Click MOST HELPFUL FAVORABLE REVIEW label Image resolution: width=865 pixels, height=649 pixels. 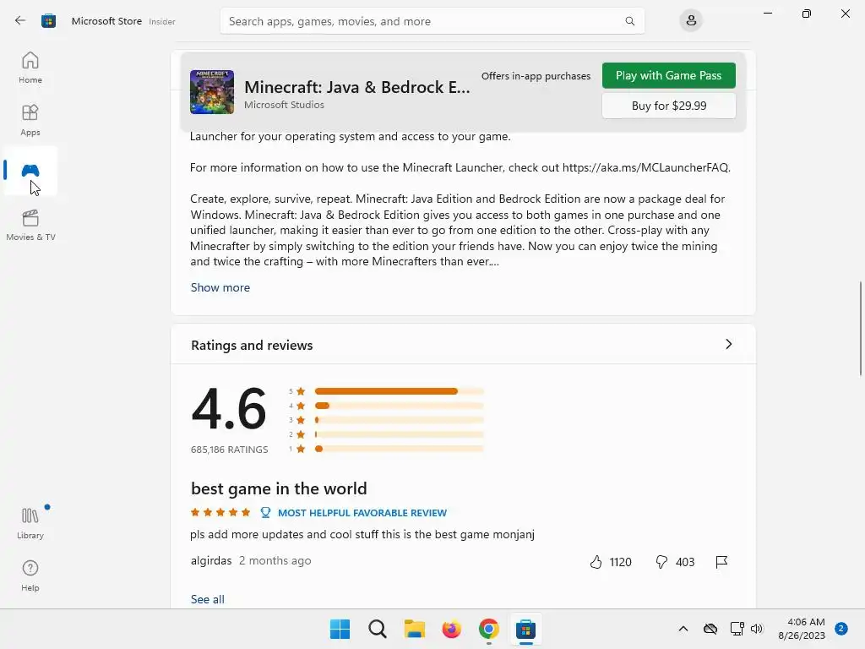(362, 513)
